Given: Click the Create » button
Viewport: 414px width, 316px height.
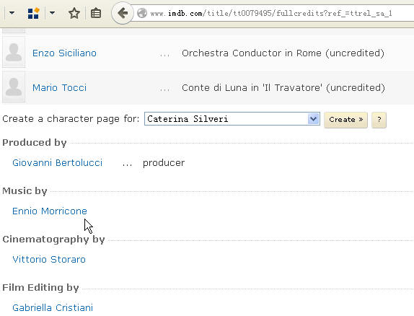Looking at the screenshot, I should pyautogui.click(x=345, y=120).
